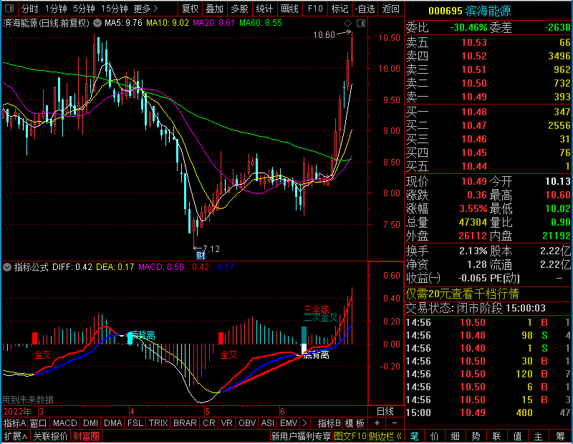Select the 笔 tick tab
The image size is (573, 444).
click(414, 436)
